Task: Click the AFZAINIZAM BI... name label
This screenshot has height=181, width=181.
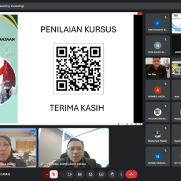Action: click(x=157, y=119)
